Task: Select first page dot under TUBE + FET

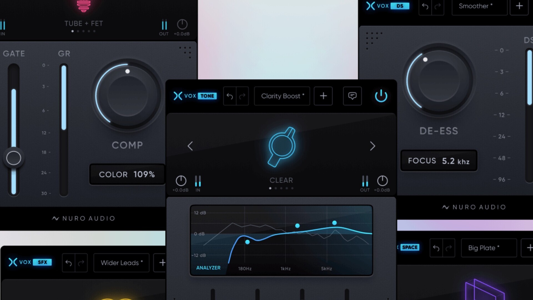Action: [x=72, y=31]
